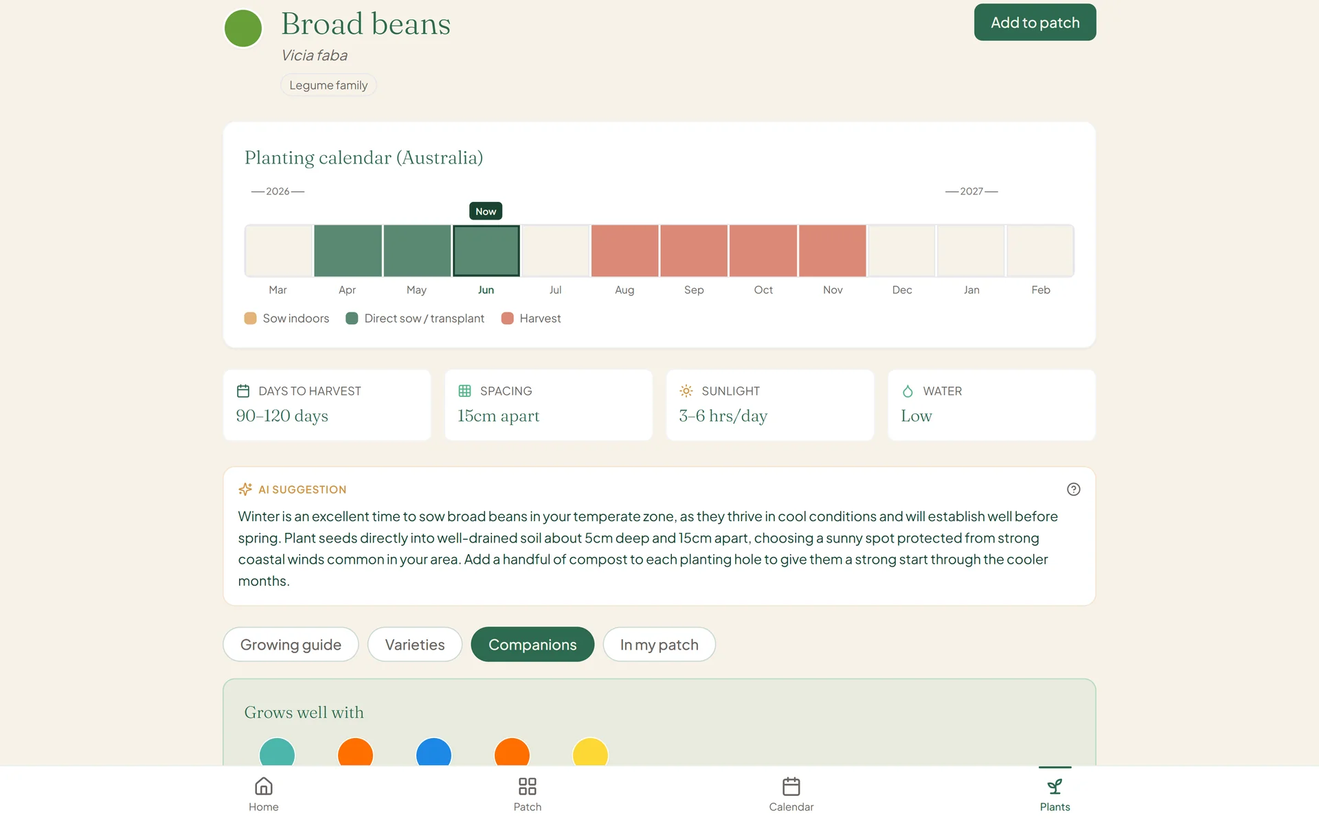
Task: Click the Broad beans green avatar
Action: point(243,28)
